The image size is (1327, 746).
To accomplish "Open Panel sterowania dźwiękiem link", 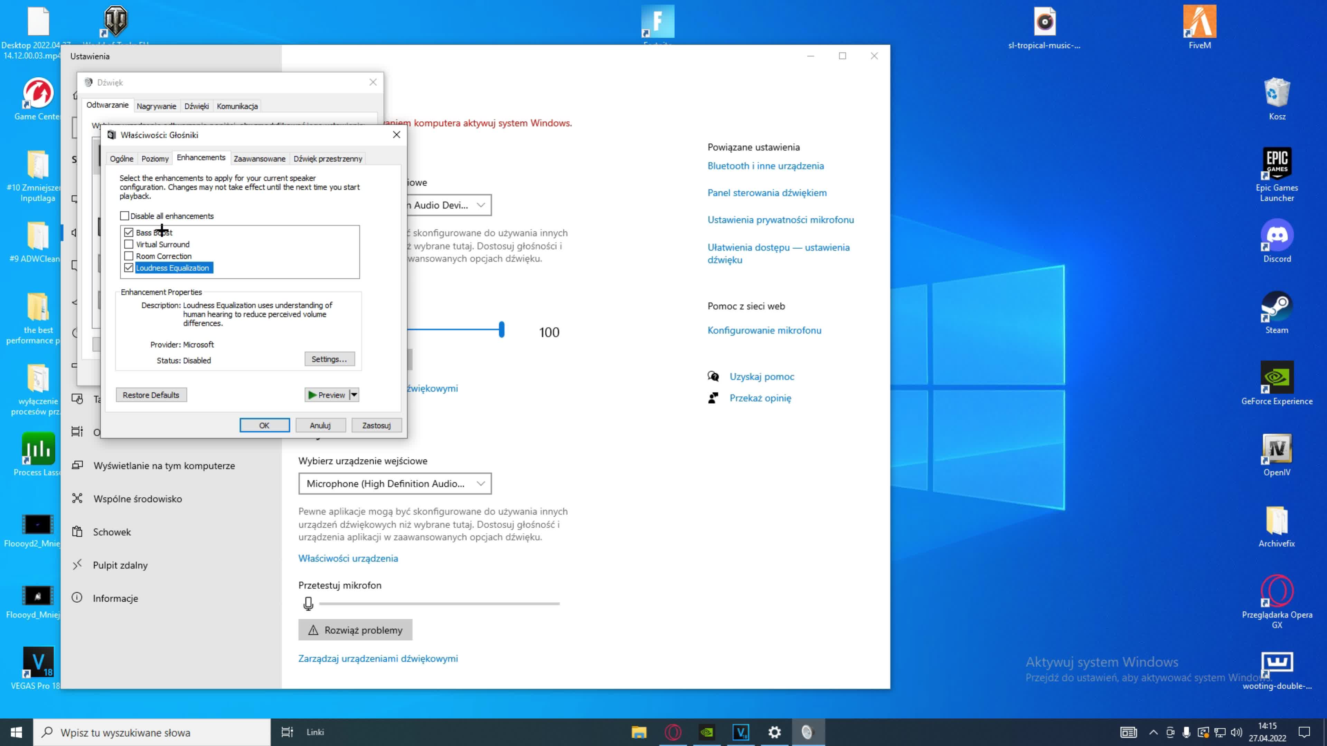I will point(766,193).
